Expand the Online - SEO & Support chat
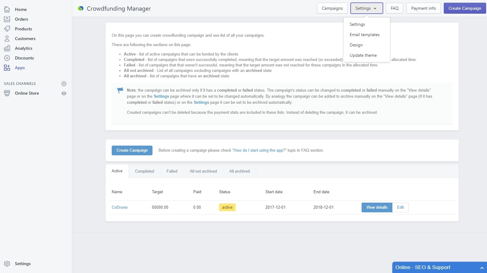 coord(482,268)
